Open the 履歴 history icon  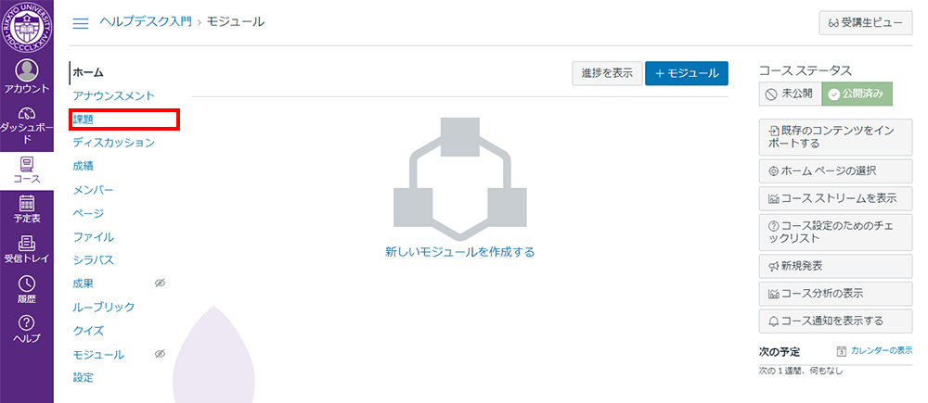pyautogui.click(x=26, y=290)
